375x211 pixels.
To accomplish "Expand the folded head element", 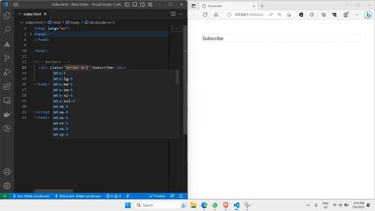I will (31, 34).
